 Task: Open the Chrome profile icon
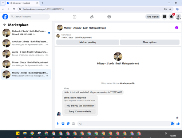177,9
